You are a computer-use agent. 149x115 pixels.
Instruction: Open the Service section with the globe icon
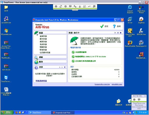50,62
